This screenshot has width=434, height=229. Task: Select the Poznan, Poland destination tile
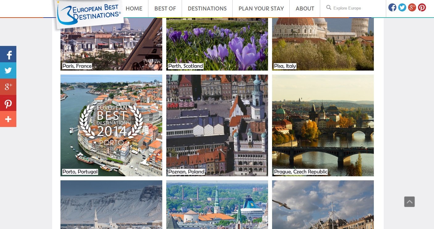click(x=217, y=125)
